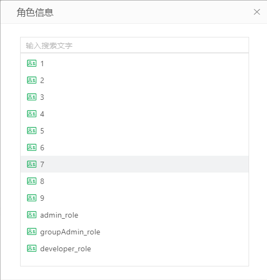Click the groupAdmin_role role icon
Screen dimensions: 267x280
[31, 232]
